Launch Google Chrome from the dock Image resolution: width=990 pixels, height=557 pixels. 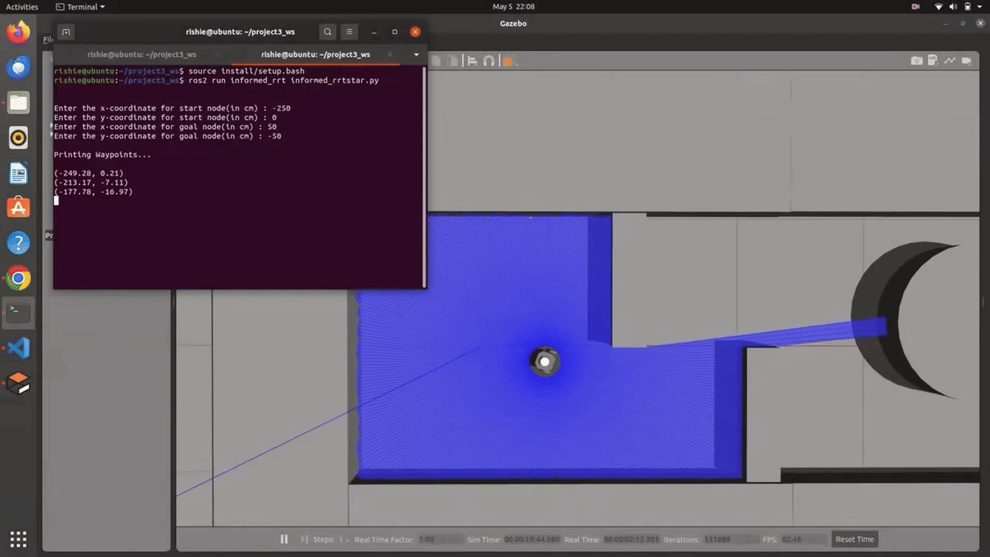(19, 278)
